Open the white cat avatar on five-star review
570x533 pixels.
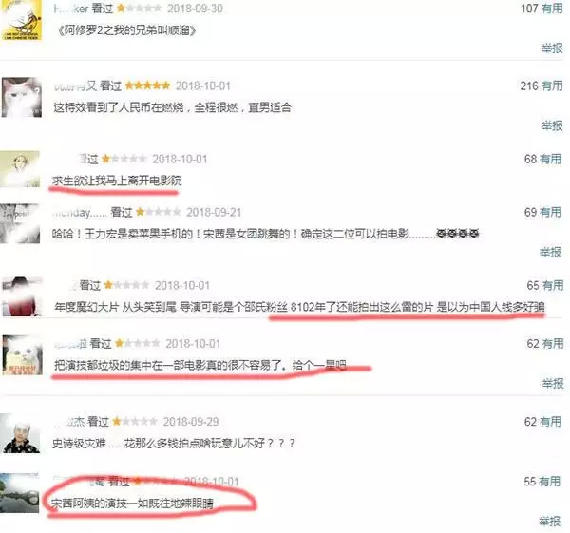pyautogui.click(x=22, y=97)
